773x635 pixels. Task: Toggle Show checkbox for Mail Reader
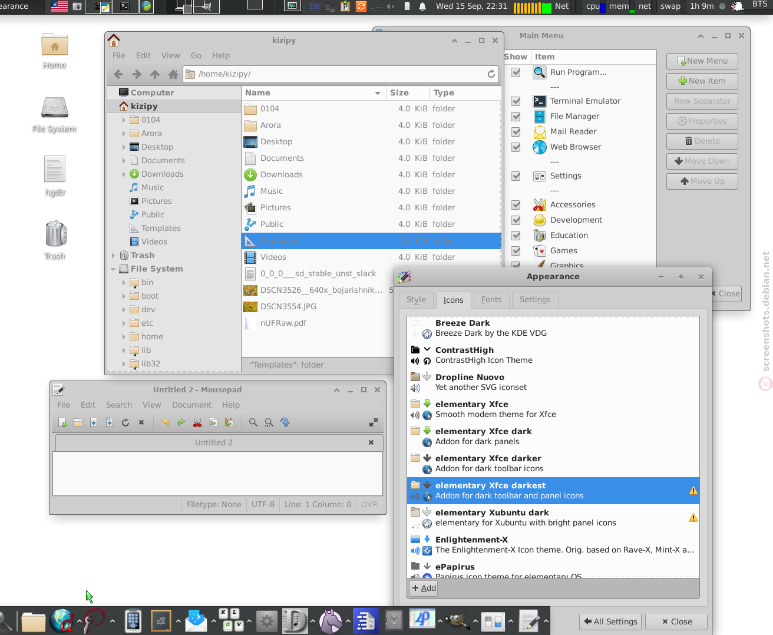point(516,131)
